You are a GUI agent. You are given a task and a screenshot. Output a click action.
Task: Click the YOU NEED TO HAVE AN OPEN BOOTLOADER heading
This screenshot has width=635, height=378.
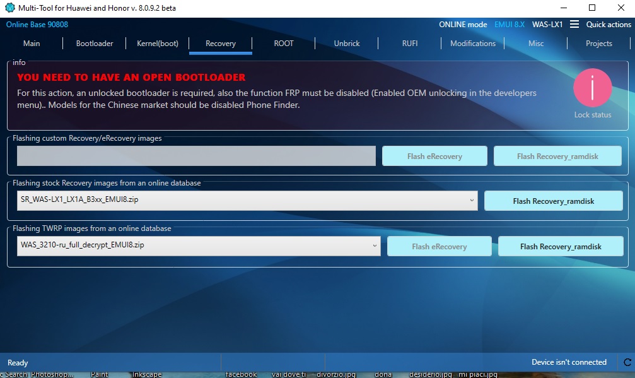(x=131, y=78)
